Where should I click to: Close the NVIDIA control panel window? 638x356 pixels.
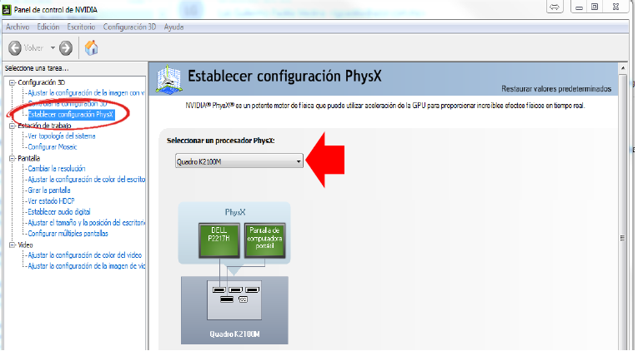point(616,7)
